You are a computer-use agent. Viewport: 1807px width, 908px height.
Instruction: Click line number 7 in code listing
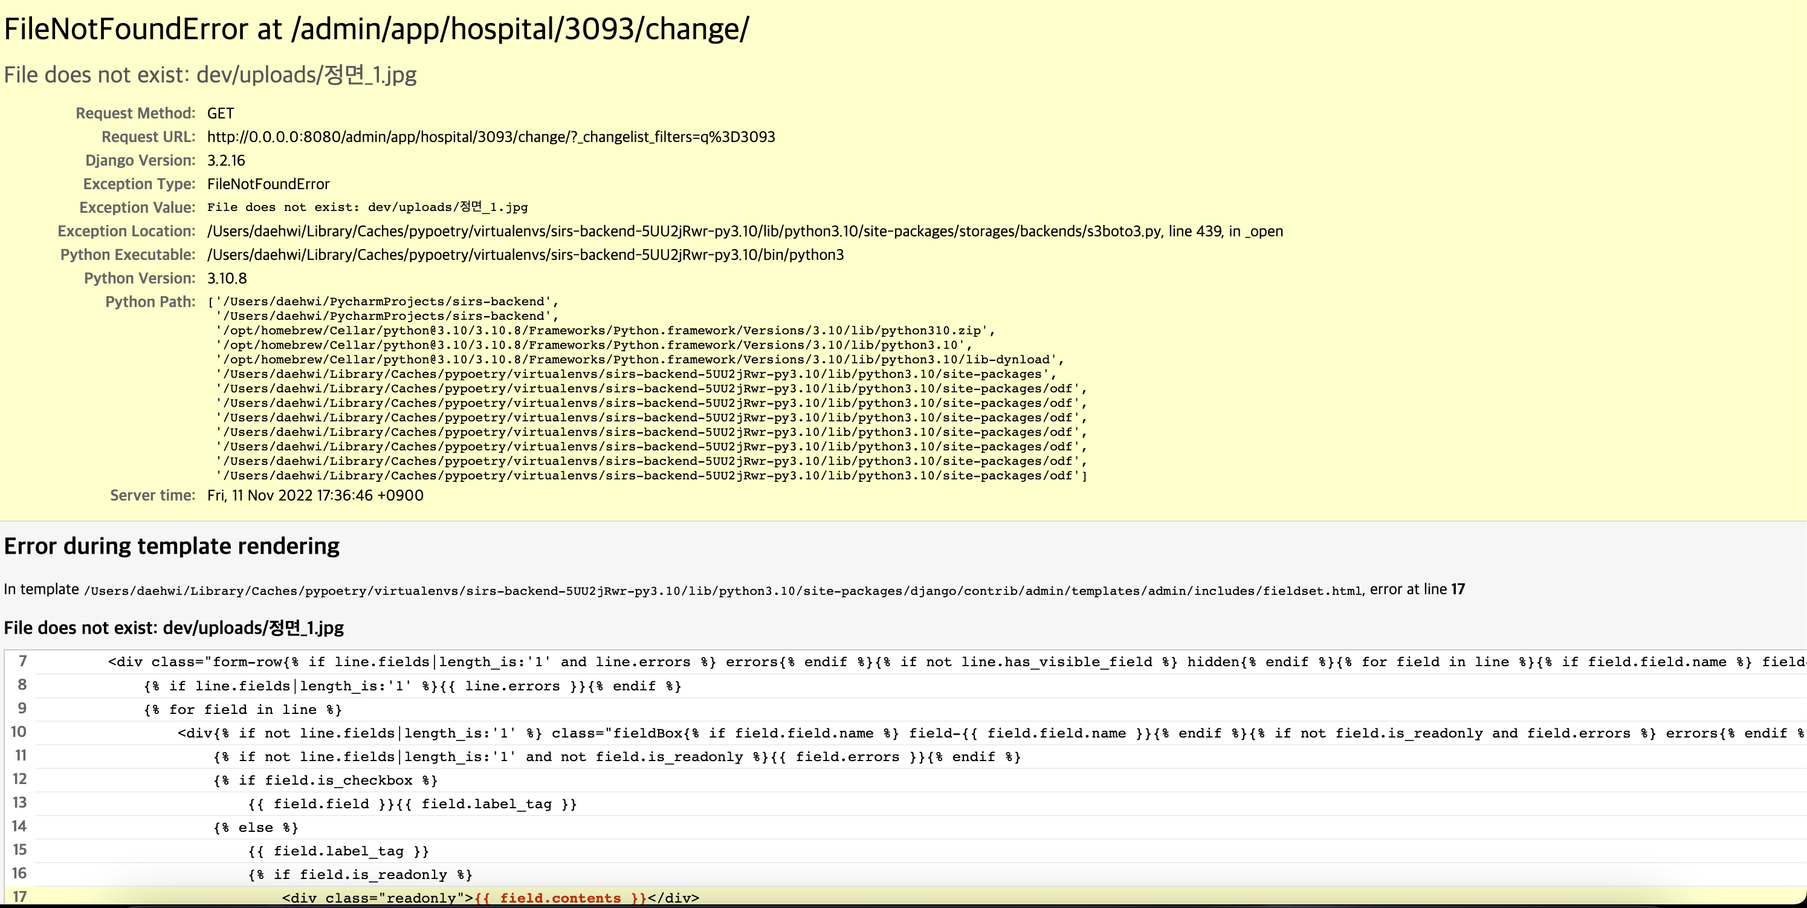point(23,662)
